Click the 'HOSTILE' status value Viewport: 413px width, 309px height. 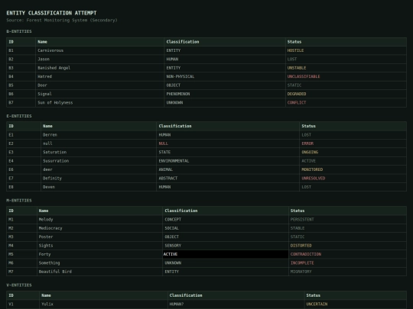tap(295, 50)
